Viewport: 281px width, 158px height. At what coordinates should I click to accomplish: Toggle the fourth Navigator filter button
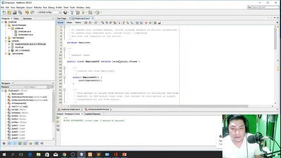tap(20, 143)
